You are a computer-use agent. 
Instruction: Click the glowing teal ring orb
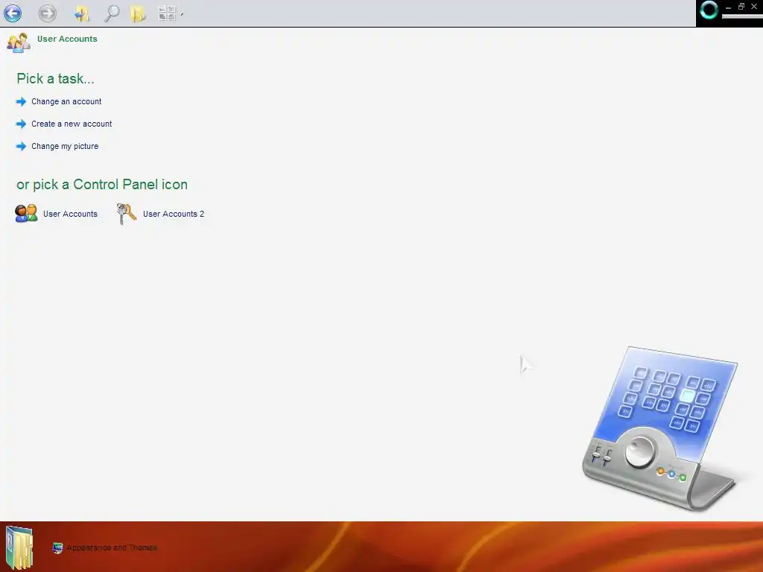click(709, 10)
